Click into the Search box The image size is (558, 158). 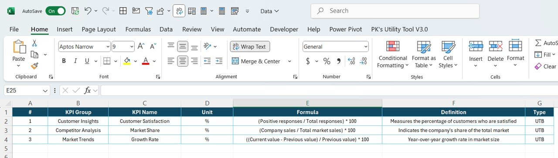point(395,11)
